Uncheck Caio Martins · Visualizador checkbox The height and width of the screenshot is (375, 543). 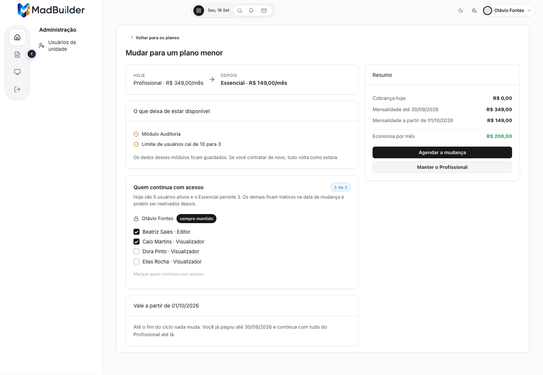[137, 242]
